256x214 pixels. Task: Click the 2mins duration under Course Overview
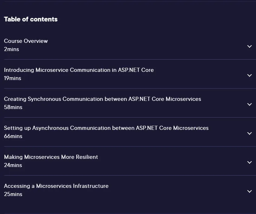click(11, 49)
